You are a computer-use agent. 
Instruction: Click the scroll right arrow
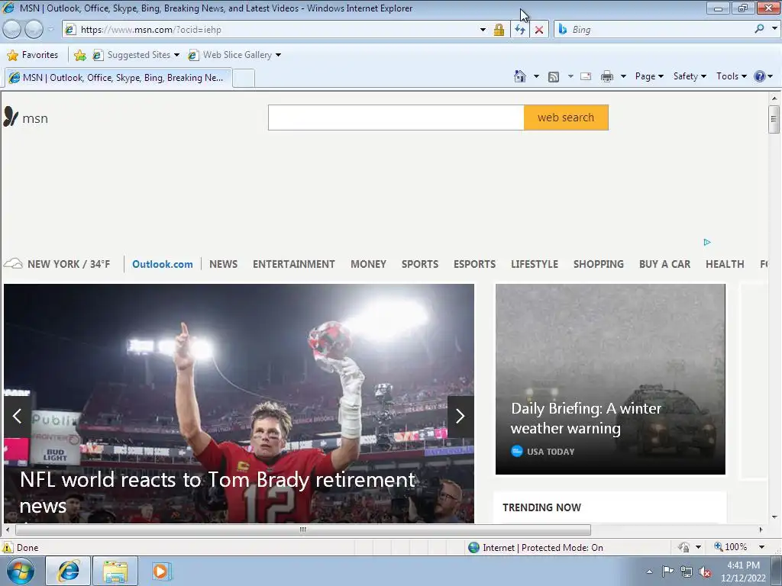761,530
